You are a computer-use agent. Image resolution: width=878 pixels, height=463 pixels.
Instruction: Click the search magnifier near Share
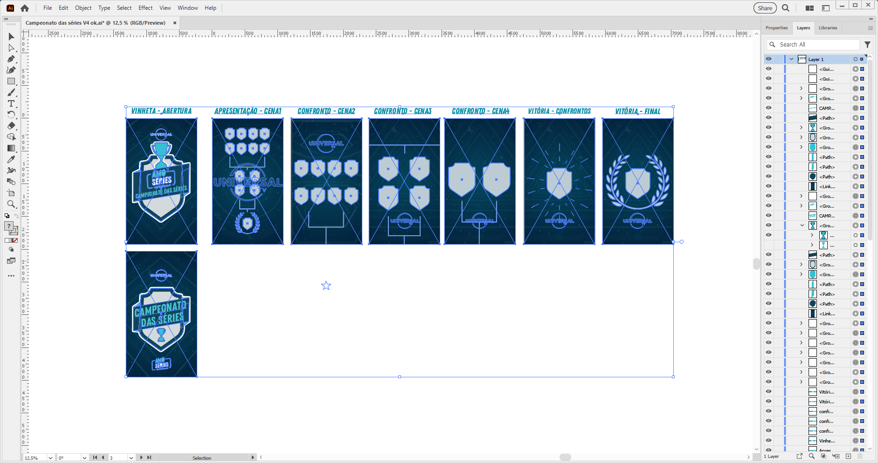click(786, 8)
